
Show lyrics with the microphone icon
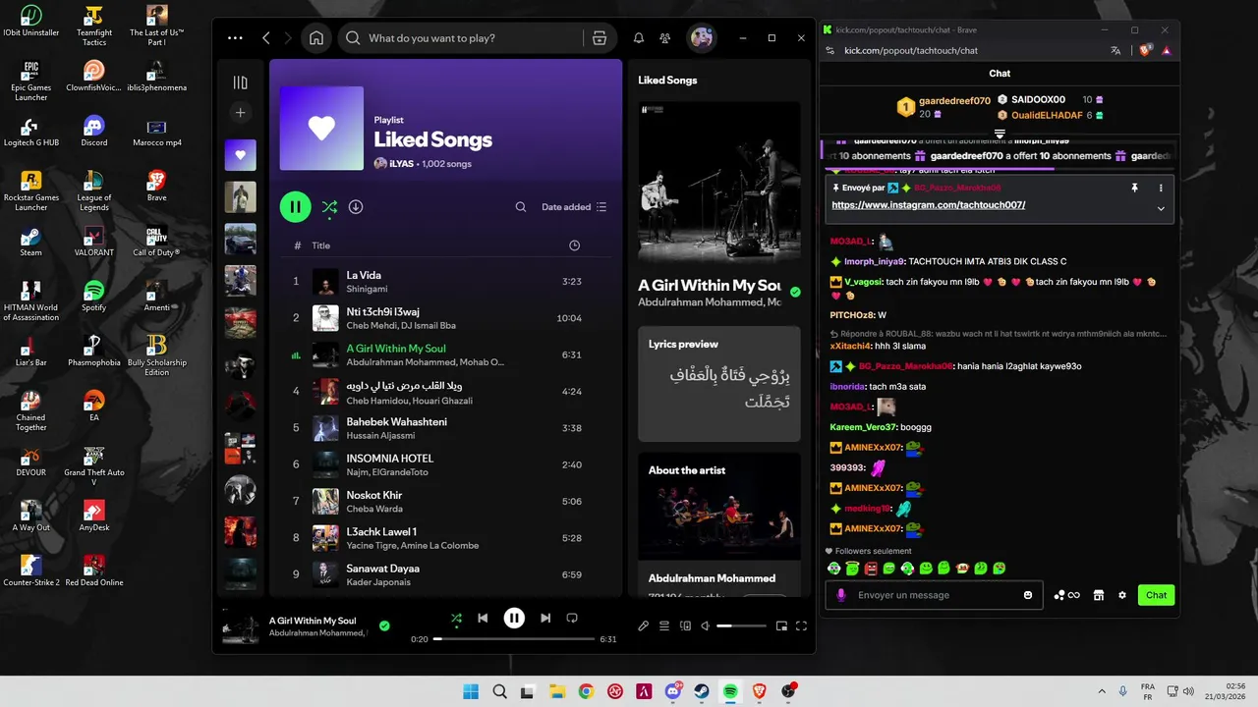(644, 625)
